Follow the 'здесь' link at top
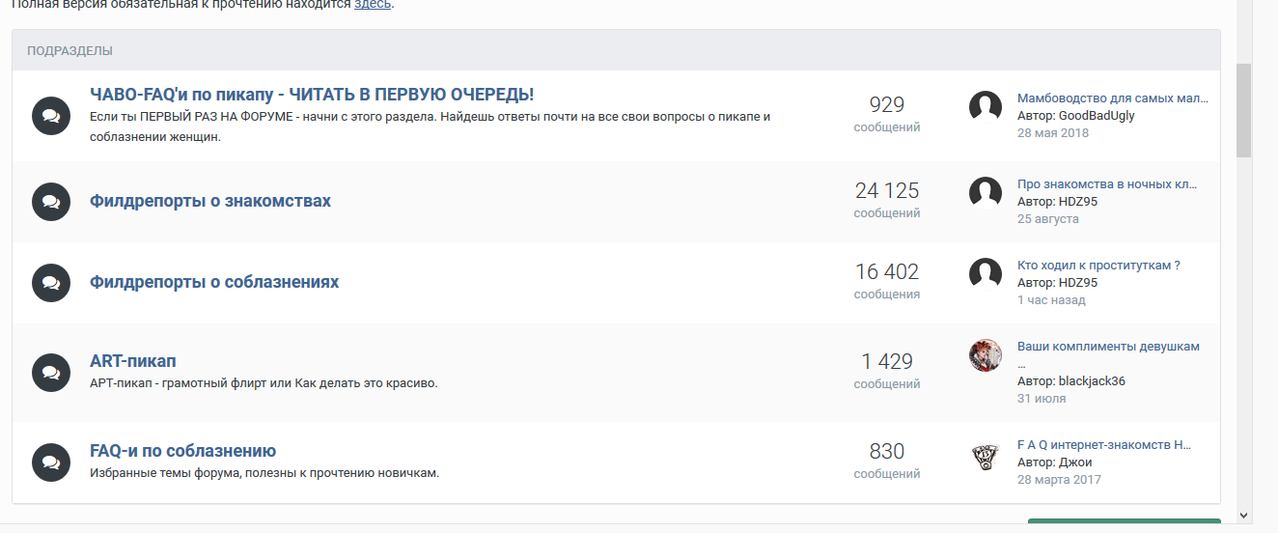 coord(372,4)
